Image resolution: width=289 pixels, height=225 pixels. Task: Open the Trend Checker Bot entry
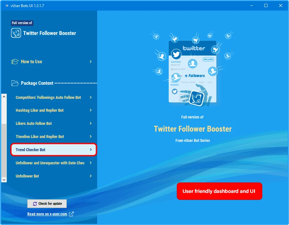(54, 150)
